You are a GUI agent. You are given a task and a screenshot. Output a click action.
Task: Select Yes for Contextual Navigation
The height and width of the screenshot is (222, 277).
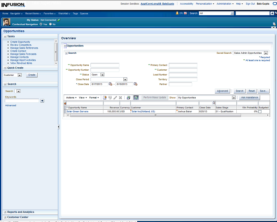pyautogui.click(x=41, y=24)
